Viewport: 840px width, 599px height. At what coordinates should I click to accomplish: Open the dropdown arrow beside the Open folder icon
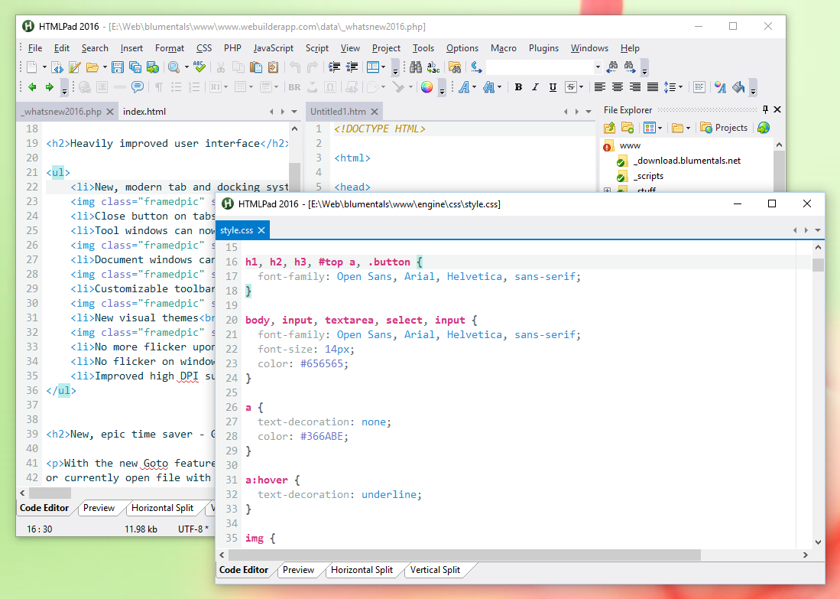105,67
